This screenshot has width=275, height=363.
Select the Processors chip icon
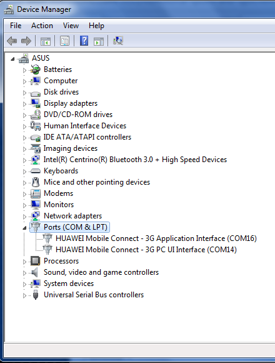click(36, 261)
